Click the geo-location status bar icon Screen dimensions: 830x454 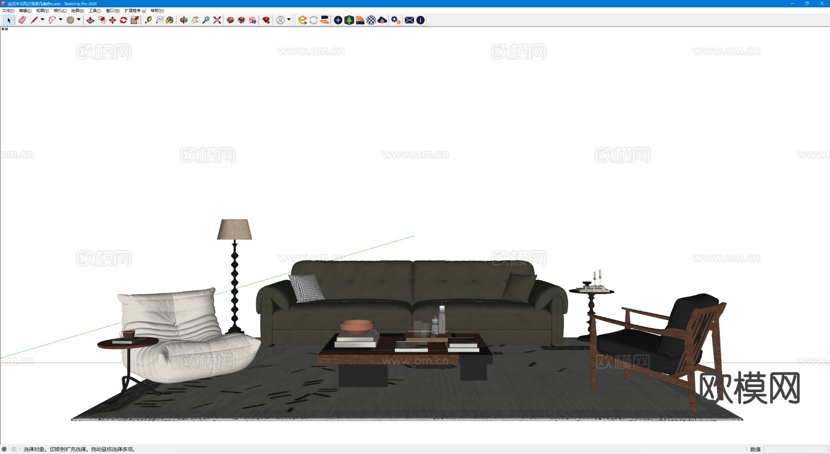[x=4, y=449]
